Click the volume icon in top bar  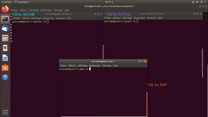tap(197, 2)
